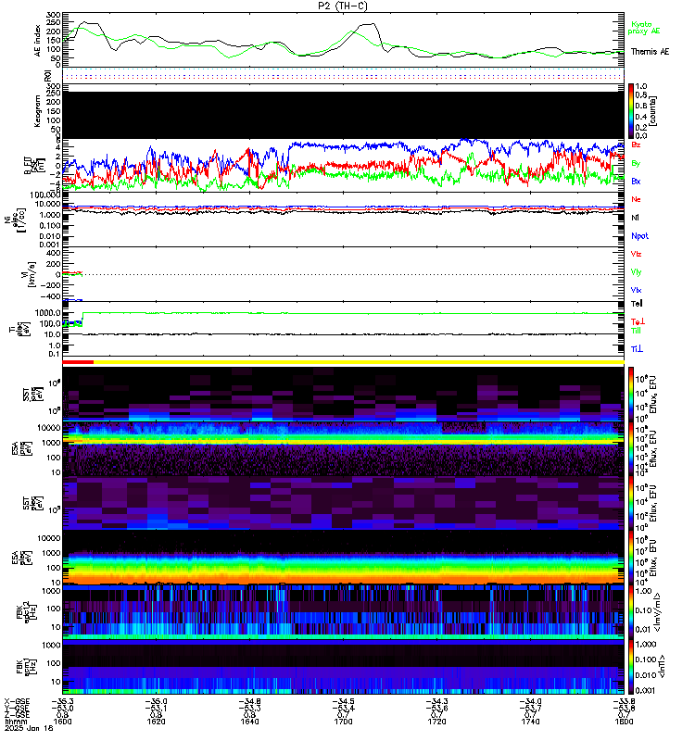Click the "FBK edc12 [Hz]" panel label
The height and width of the screenshot is (741, 695).
tap(27, 612)
